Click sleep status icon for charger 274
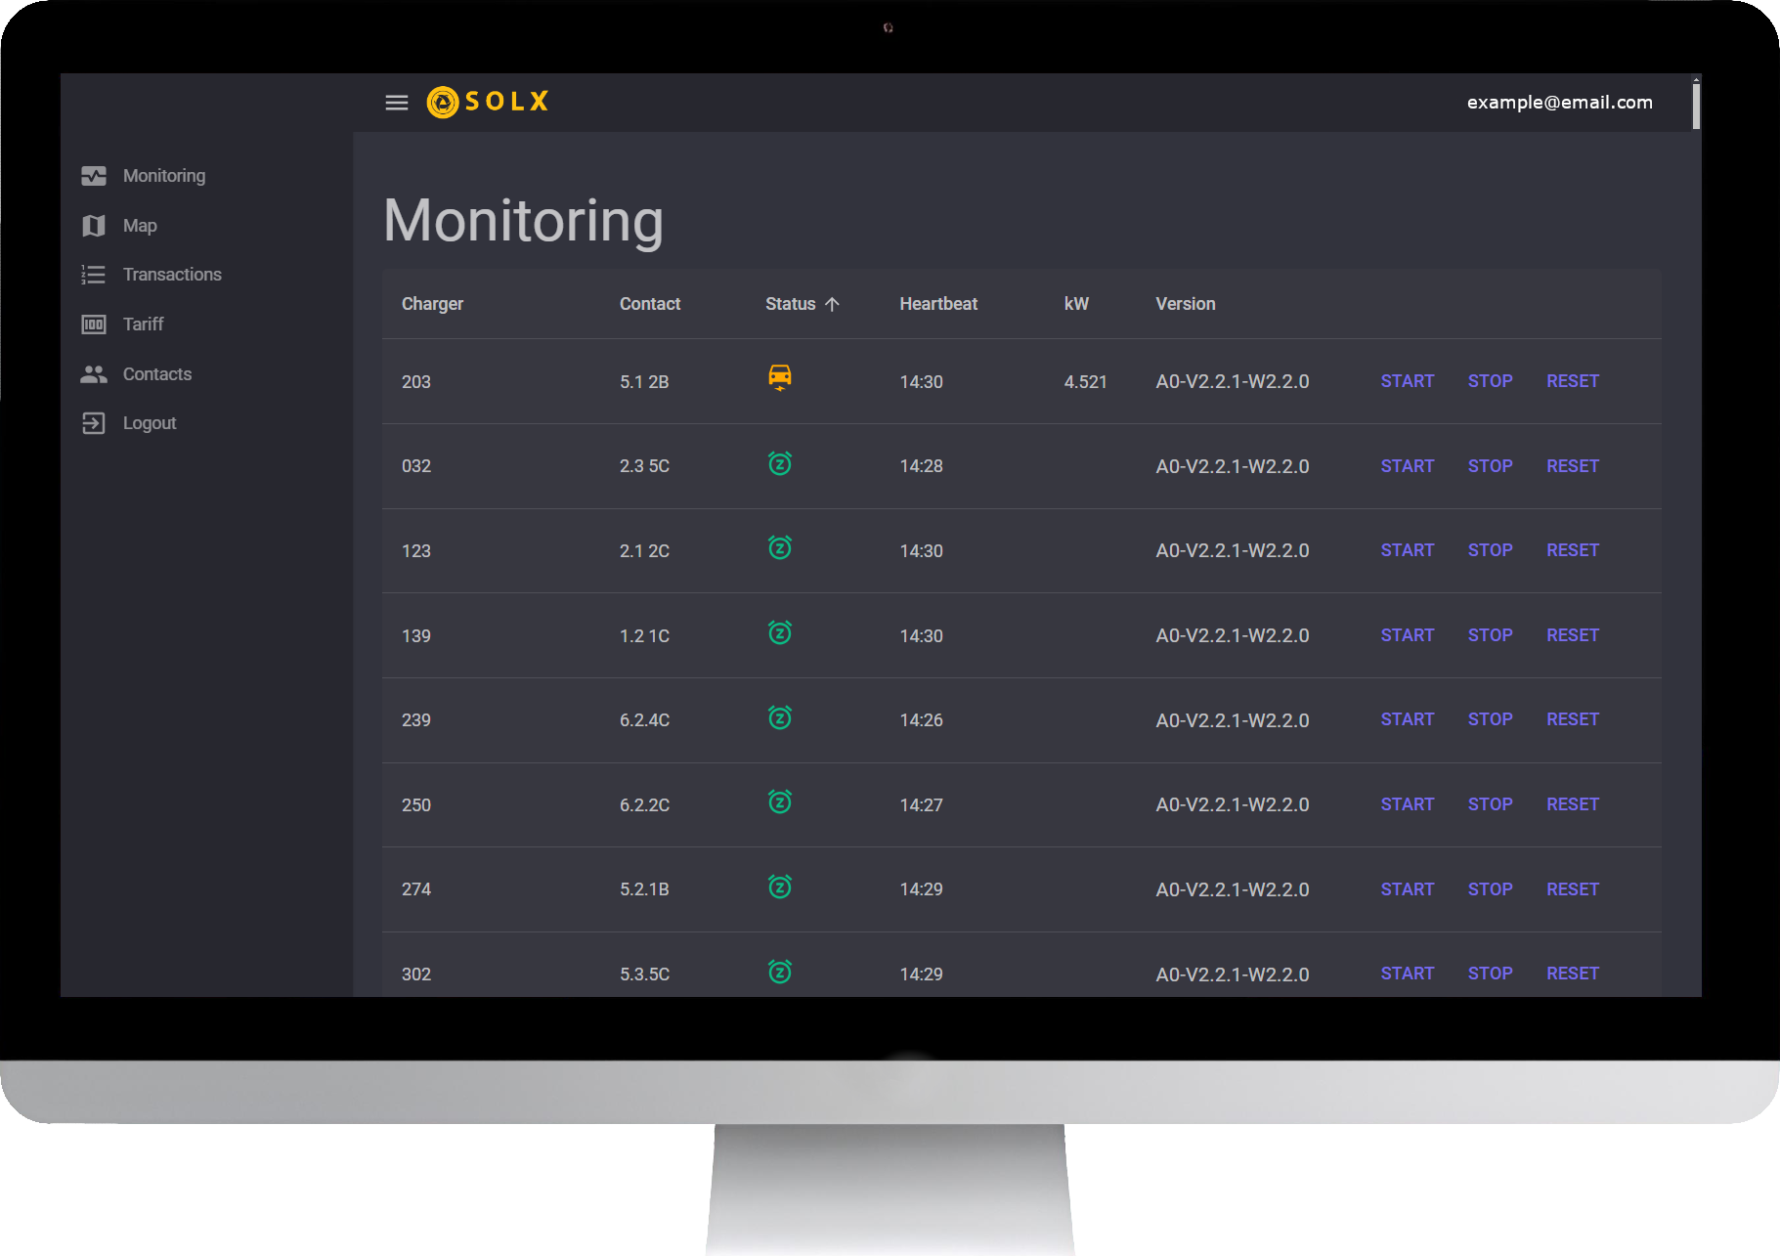 tap(780, 887)
